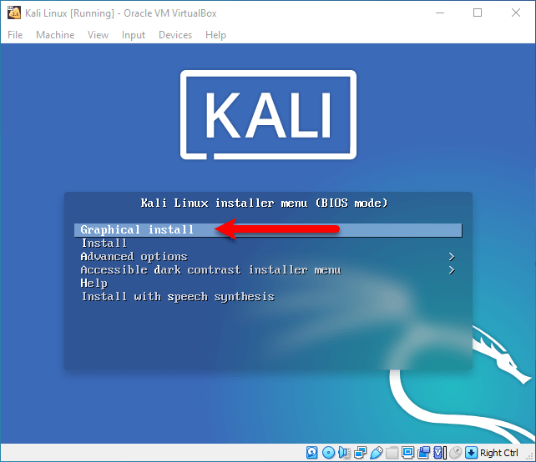Click the window resize grip corner
536x462 pixels.
530,456
